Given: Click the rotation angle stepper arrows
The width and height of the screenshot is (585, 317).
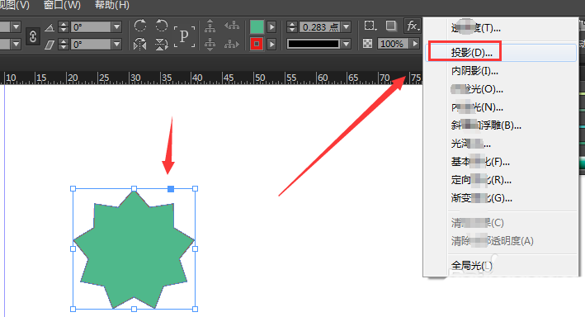Looking at the screenshot, I should click(x=64, y=27).
